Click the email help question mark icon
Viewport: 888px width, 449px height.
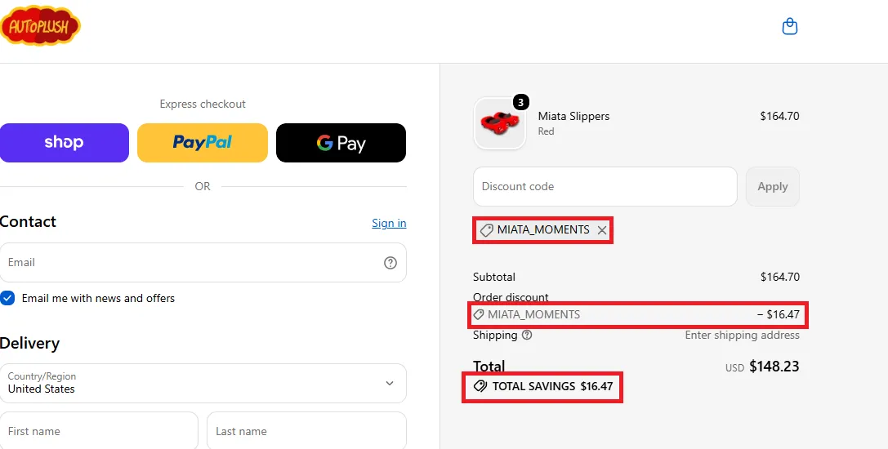click(390, 263)
